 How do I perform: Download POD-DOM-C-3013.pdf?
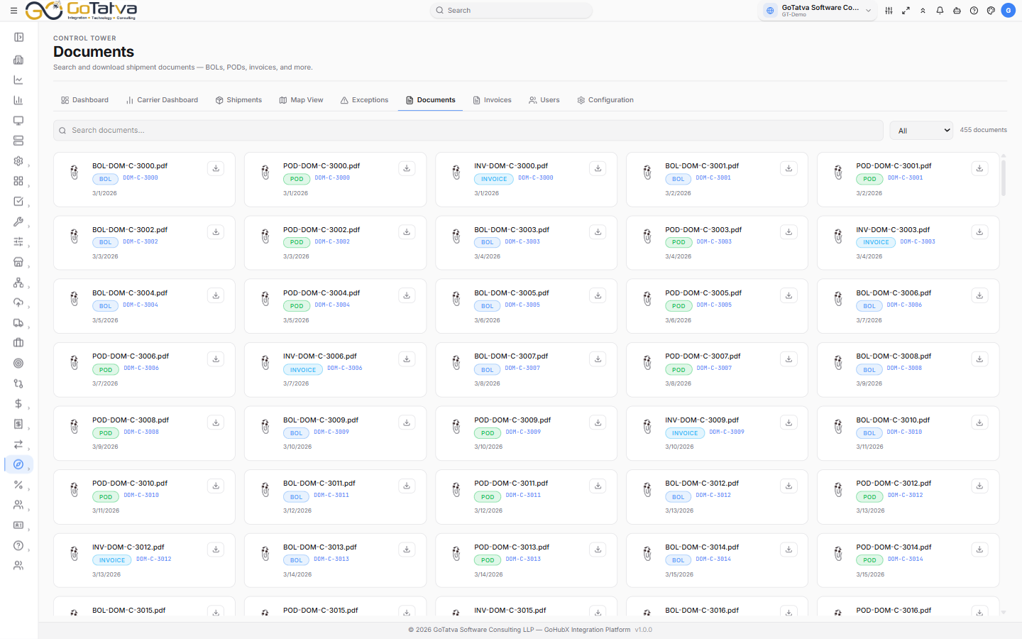tap(598, 550)
